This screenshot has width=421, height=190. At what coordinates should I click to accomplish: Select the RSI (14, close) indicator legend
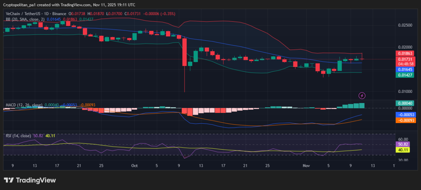pos(18,136)
